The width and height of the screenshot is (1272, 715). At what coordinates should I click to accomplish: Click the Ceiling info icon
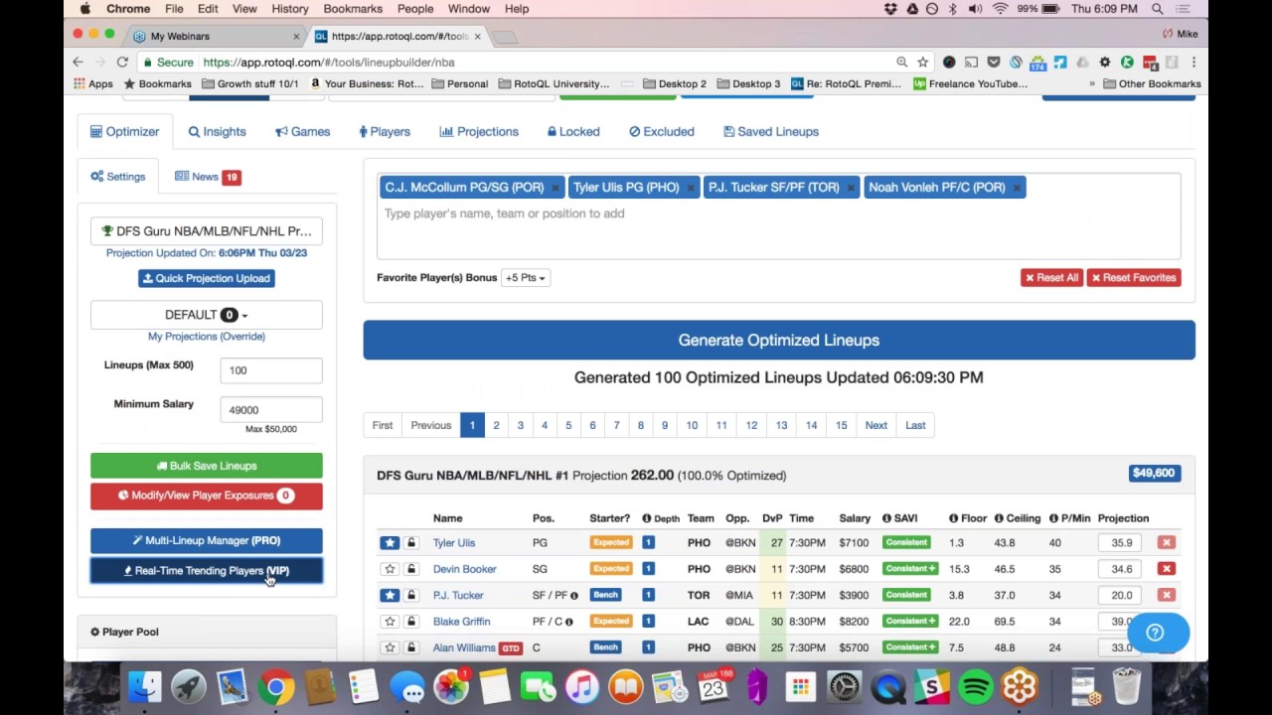point(998,518)
